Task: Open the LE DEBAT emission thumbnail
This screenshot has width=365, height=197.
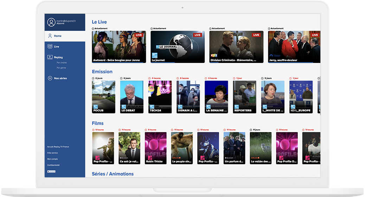Action: click(132, 97)
